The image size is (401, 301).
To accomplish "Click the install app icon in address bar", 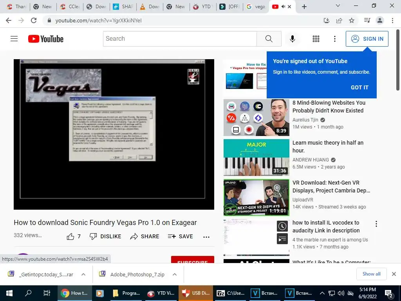I will (x=327, y=20).
